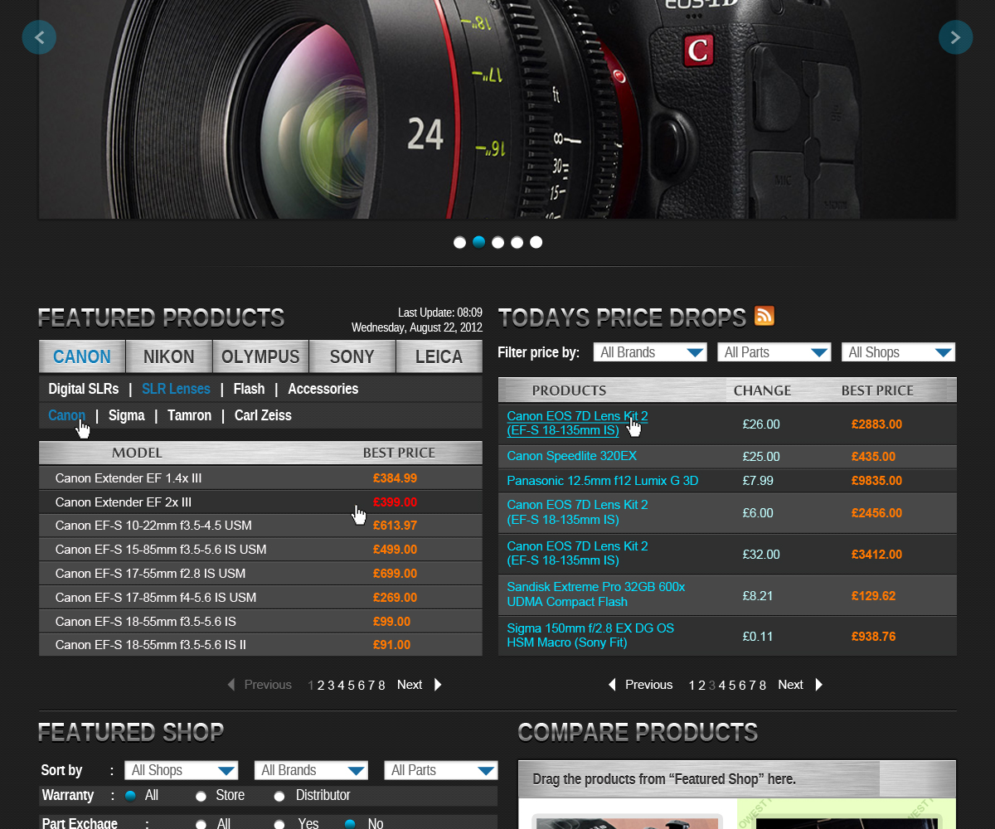The image size is (995, 829).
Task: Click the right carousel arrow
Action: click(956, 37)
